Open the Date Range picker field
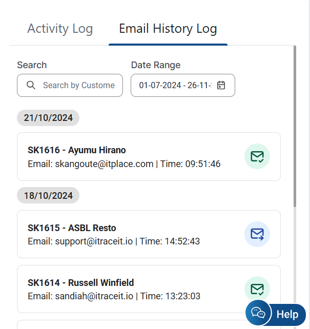 [x=175, y=85]
